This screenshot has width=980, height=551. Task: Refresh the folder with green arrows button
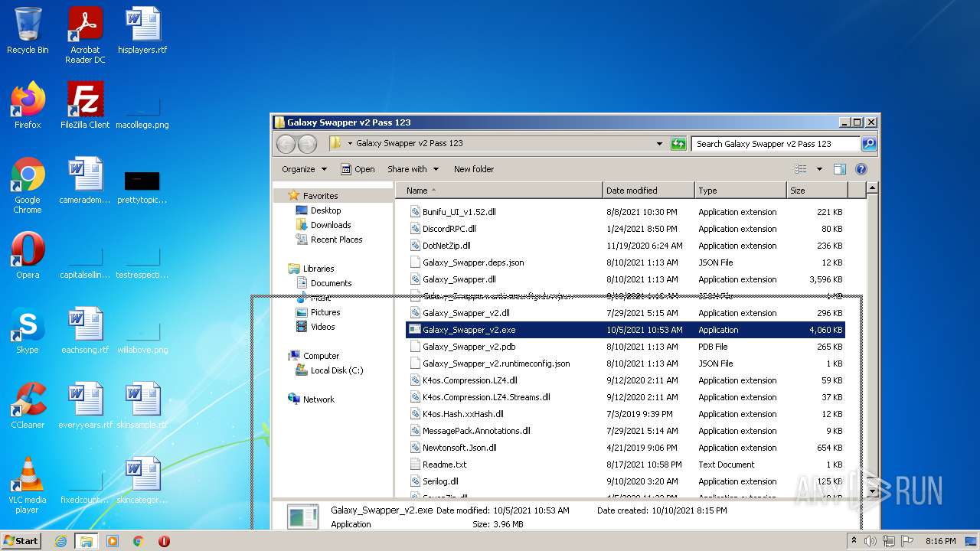678,144
